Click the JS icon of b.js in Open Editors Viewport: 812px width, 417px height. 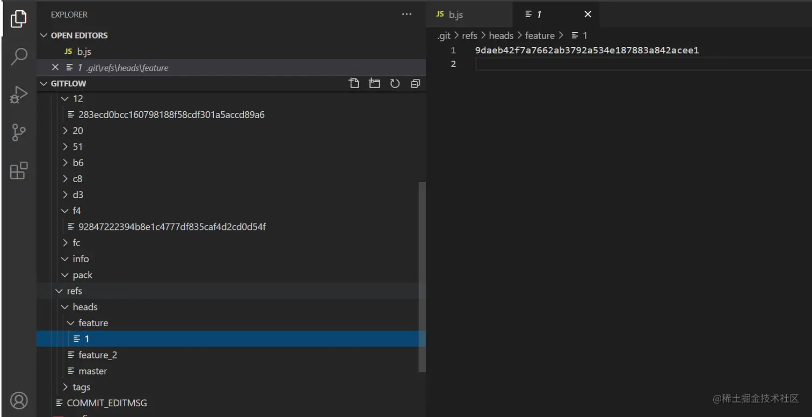[x=68, y=52]
